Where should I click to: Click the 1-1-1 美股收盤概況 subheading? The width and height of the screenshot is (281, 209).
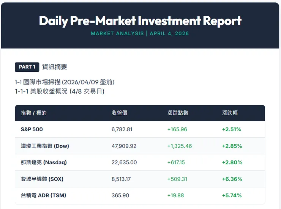pos(59,91)
